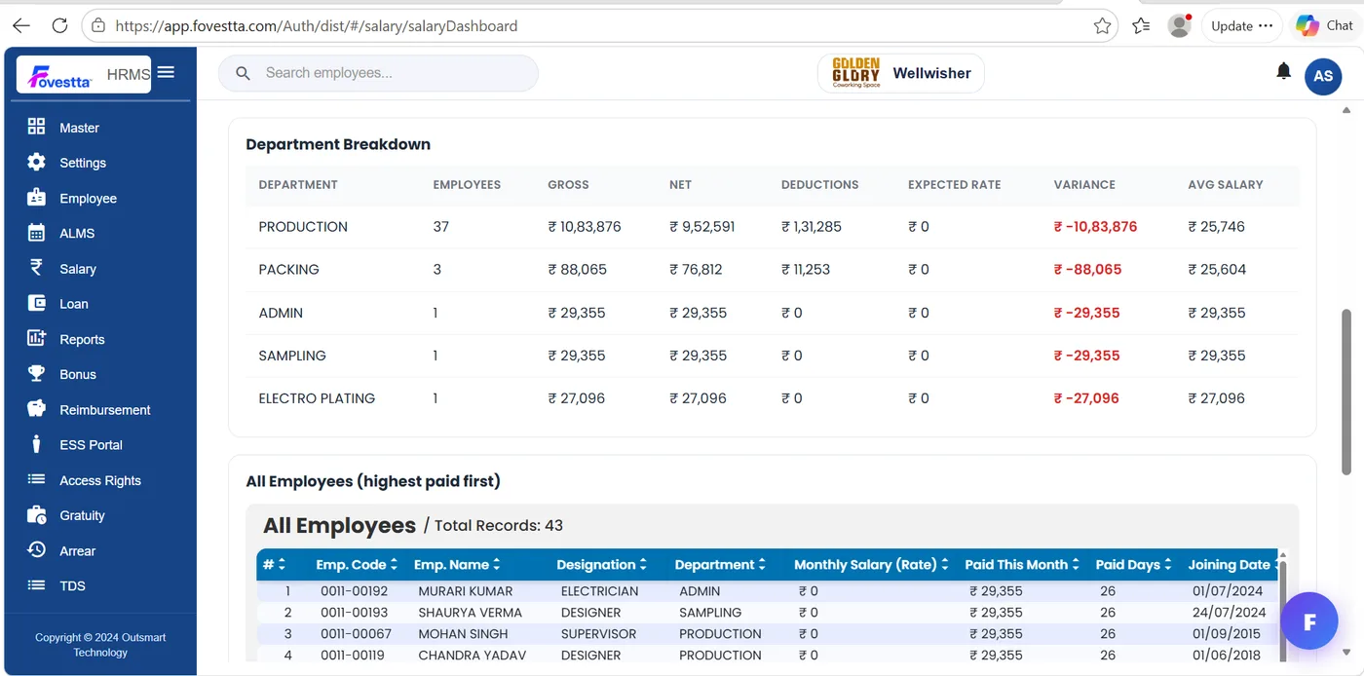This screenshot has height=676, width=1364.
Task: Open browser favorites list icon
Action: [1142, 26]
